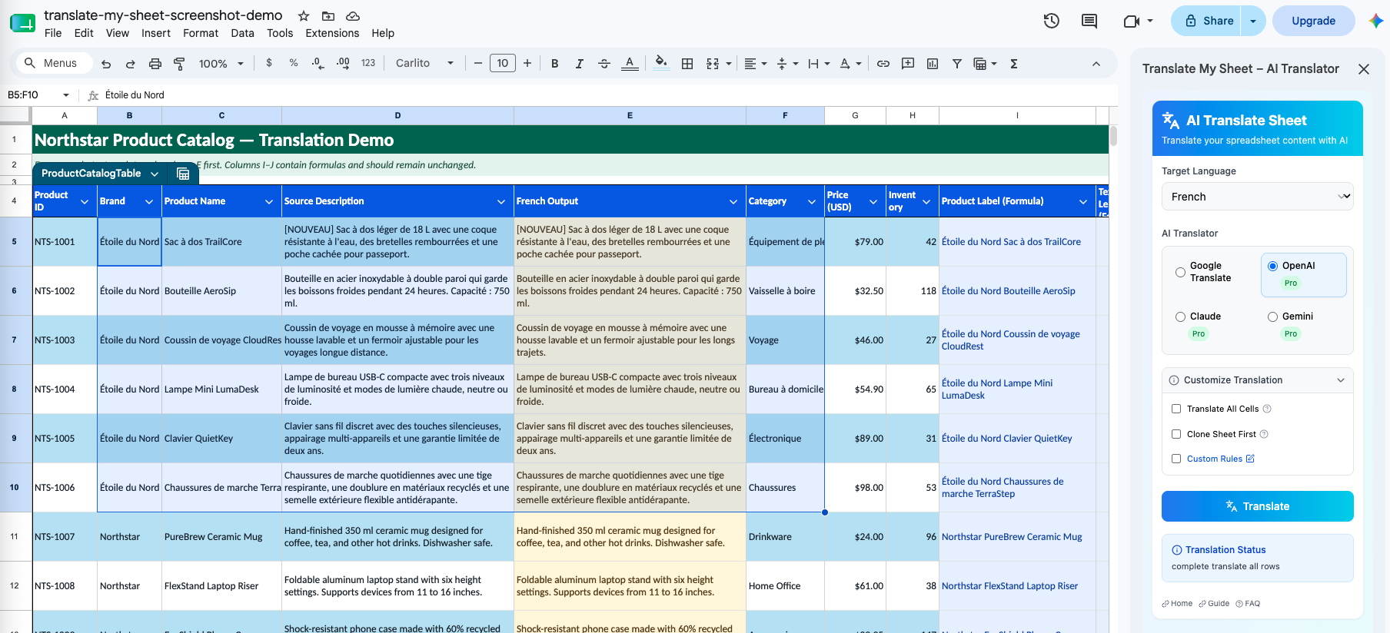Image resolution: width=1390 pixels, height=633 pixels.
Task: Select Google Translate radio option
Action: 1180,272
